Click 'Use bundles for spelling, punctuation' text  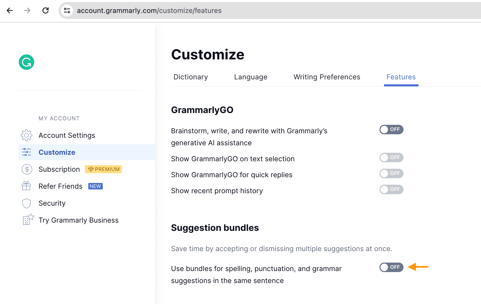(x=256, y=275)
